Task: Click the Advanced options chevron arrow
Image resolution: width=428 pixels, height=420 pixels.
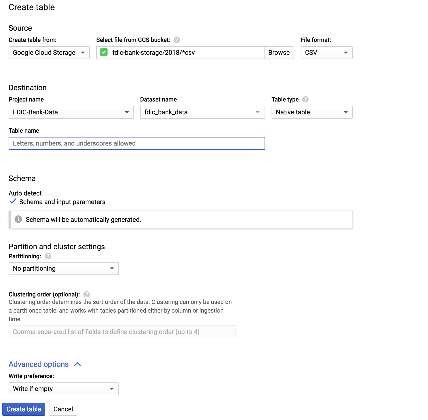Action: [77, 364]
